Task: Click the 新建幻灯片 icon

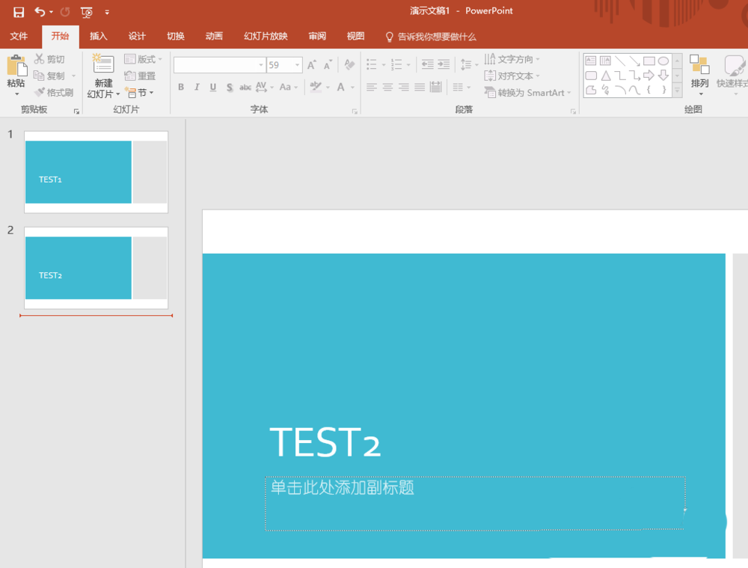Action: point(103,64)
